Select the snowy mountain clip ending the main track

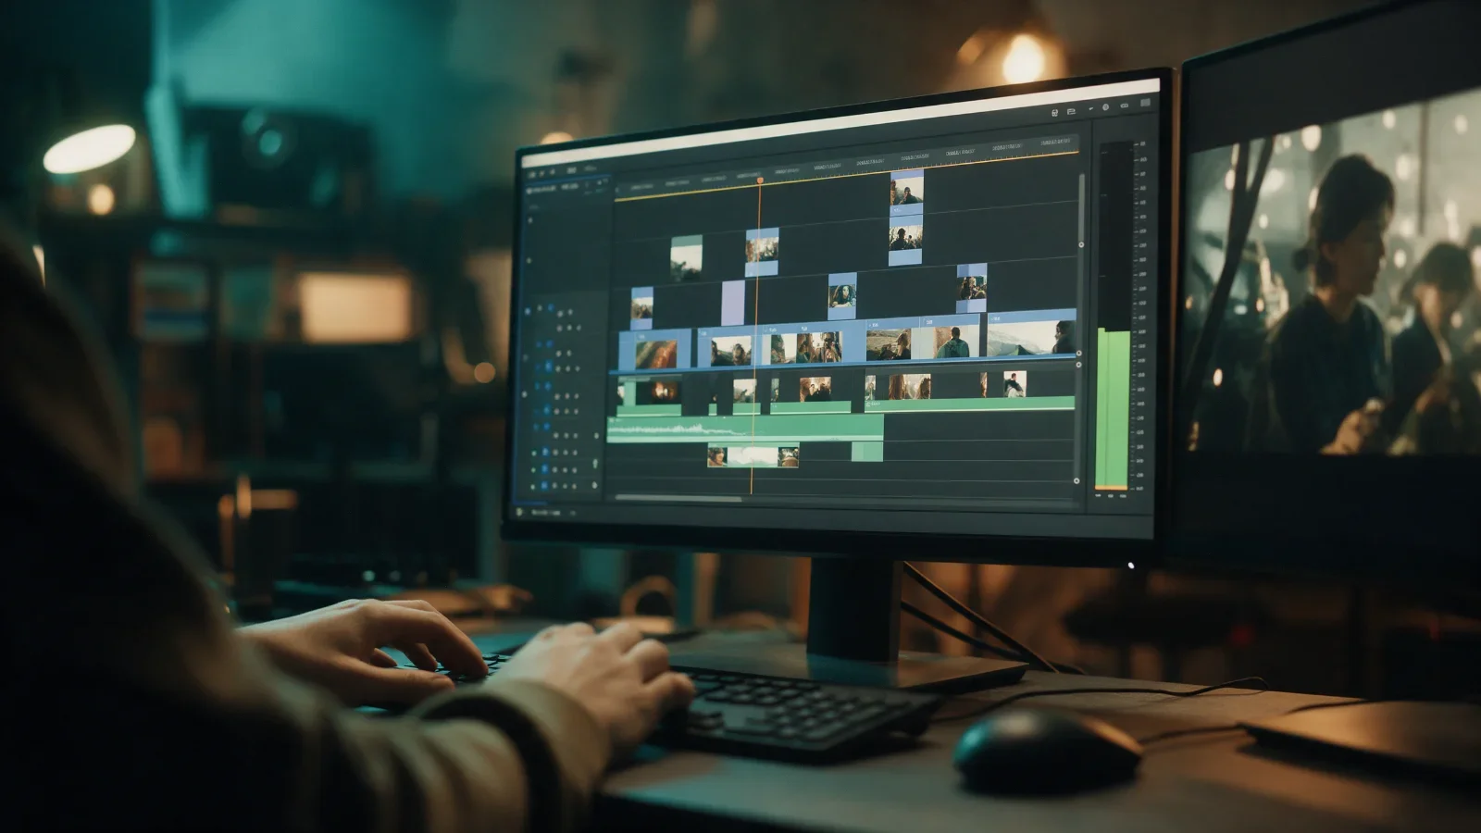(x=1030, y=334)
